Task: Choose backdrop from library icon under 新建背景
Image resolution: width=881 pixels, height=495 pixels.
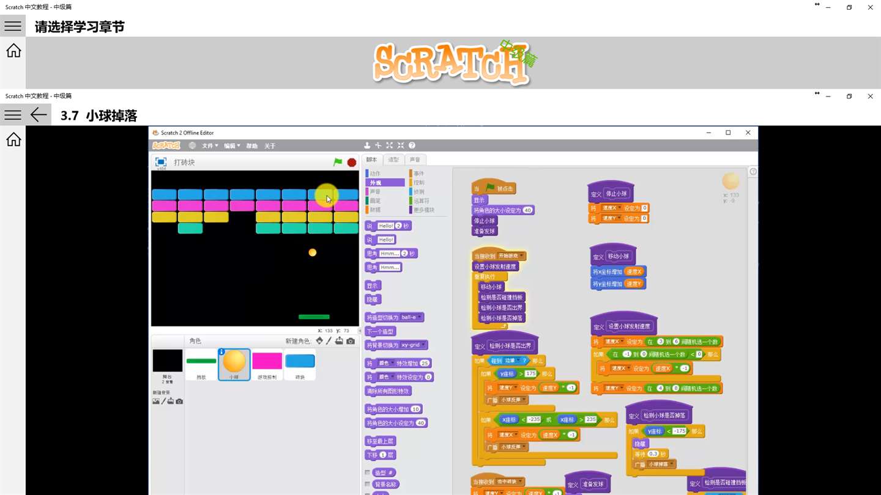Action: click(156, 402)
